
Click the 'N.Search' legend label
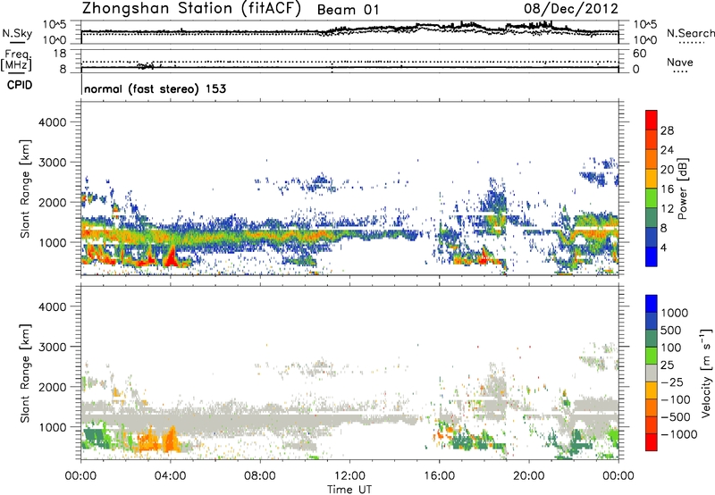click(x=690, y=33)
